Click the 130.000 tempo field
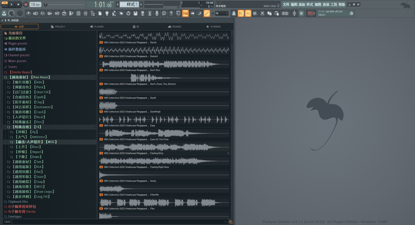Screen dimensions: 415x225 point(35,4)
